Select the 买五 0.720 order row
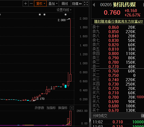The width and height of the screenshot is (144, 127). click(117, 88)
